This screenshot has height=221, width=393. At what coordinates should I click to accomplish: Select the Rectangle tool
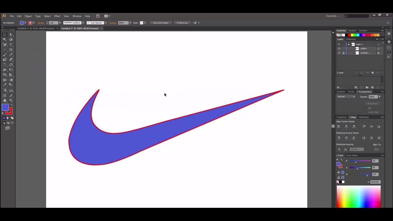click(11, 50)
